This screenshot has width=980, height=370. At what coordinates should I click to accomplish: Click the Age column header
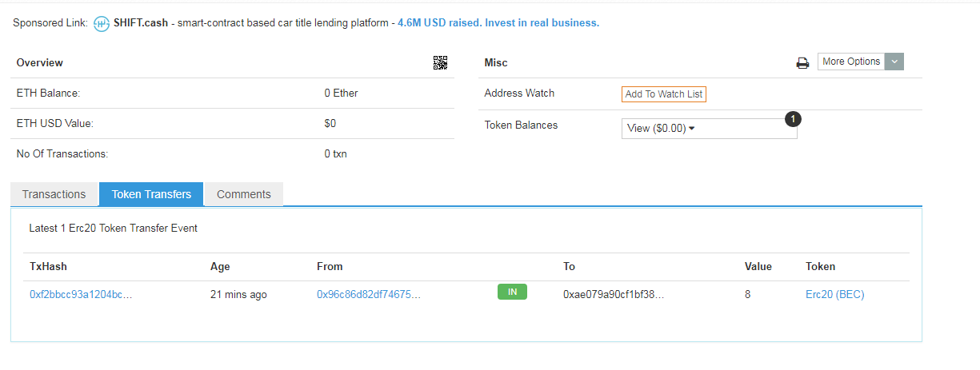click(220, 267)
